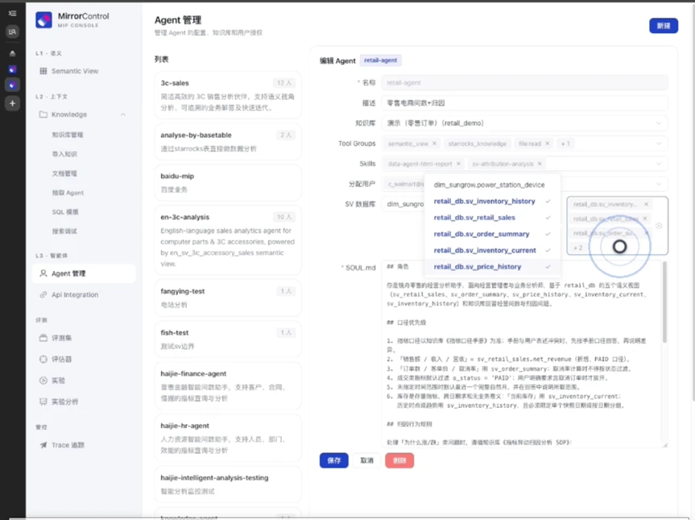Click into the SOUL.md text area
Screen dimensions: 695x520
pyautogui.click(x=522, y=354)
